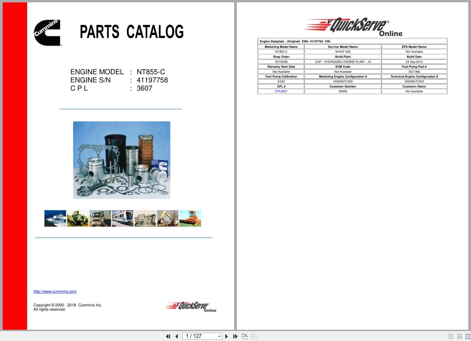Viewport: 471px width, 341px height.
Task: Click the fuel pump part number 3021966
Action: (x=414, y=72)
